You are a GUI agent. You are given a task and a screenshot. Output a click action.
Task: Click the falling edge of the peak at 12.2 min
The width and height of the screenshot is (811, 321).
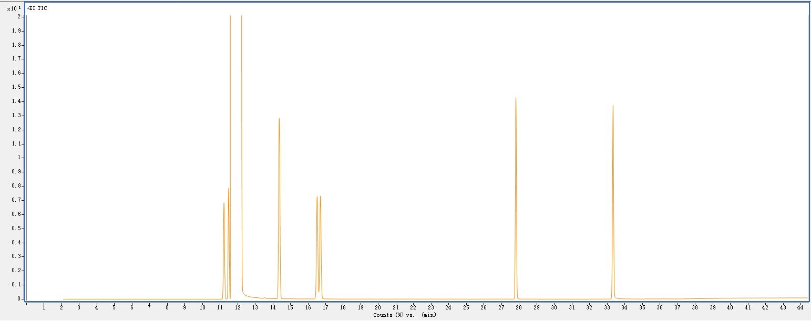click(x=242, y=158)
